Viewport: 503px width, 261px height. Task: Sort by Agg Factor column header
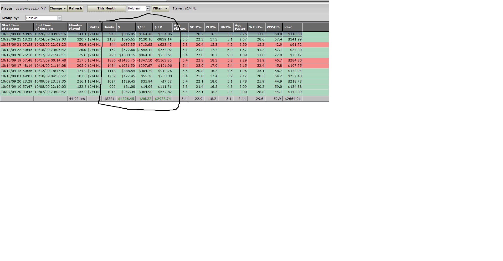click(x=240, y=27)
